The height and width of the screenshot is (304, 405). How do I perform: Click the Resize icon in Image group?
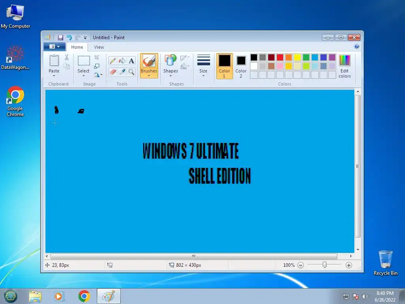97,66
